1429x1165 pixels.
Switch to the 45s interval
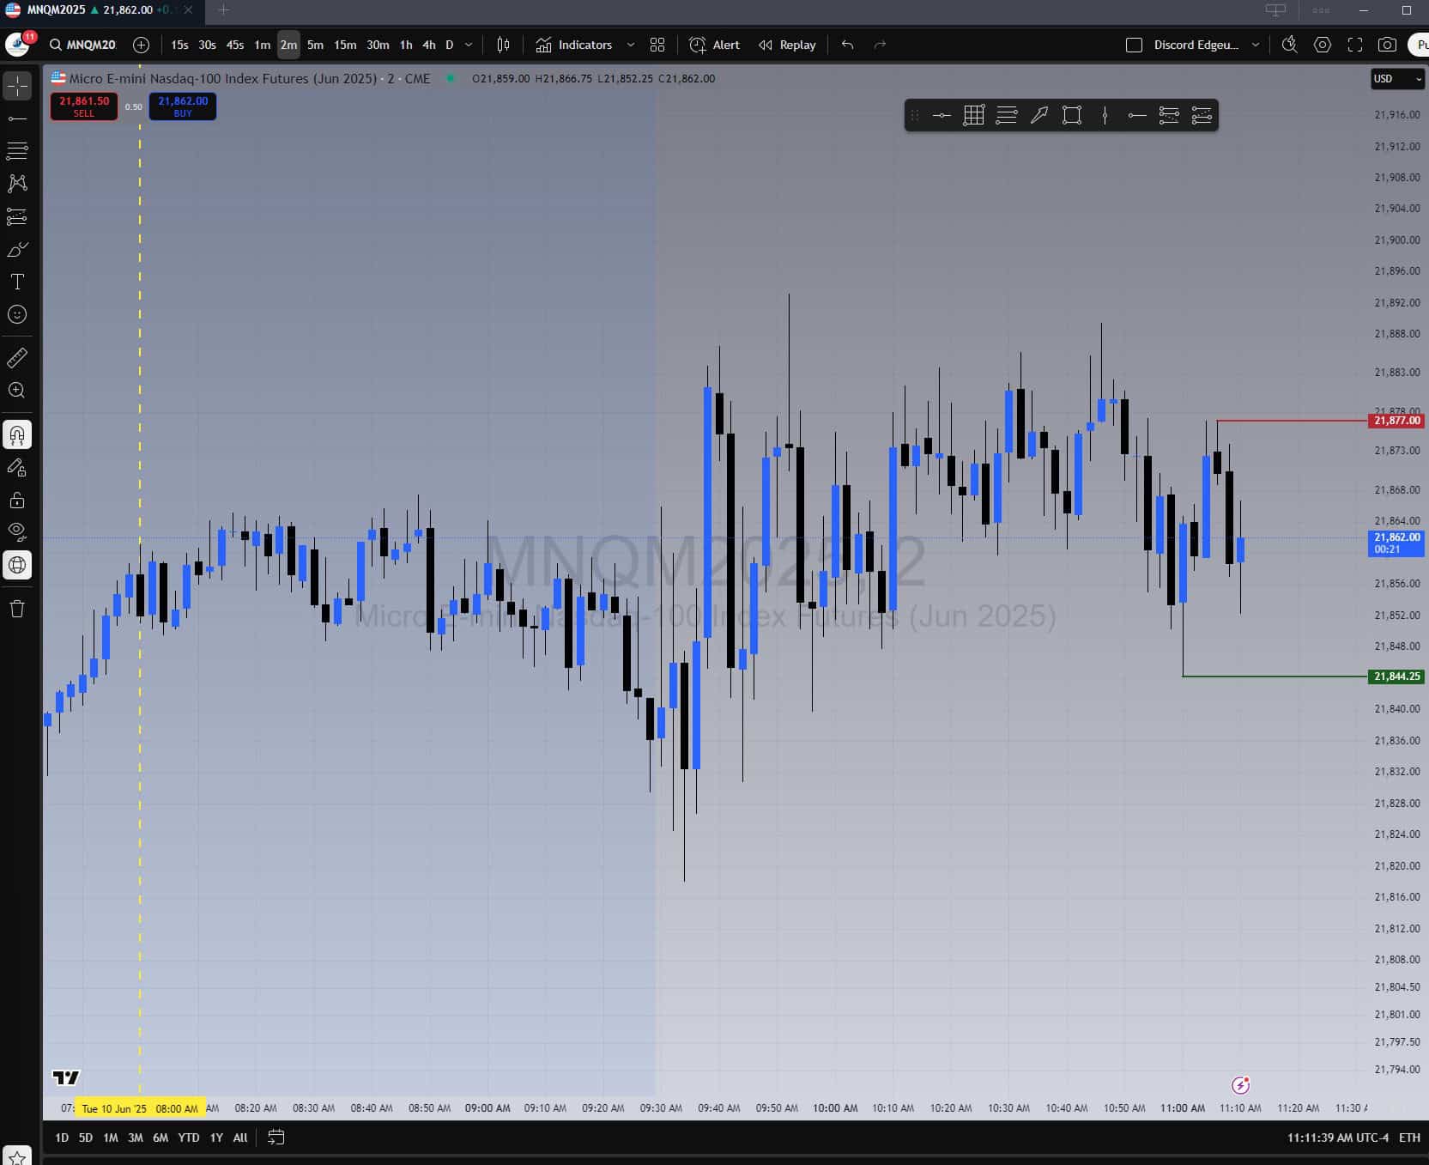[x=235, y=45]
